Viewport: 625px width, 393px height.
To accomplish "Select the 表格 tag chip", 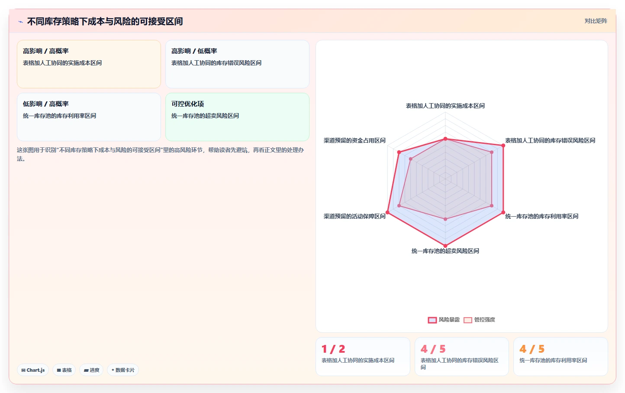I will [x=64, y=370].
